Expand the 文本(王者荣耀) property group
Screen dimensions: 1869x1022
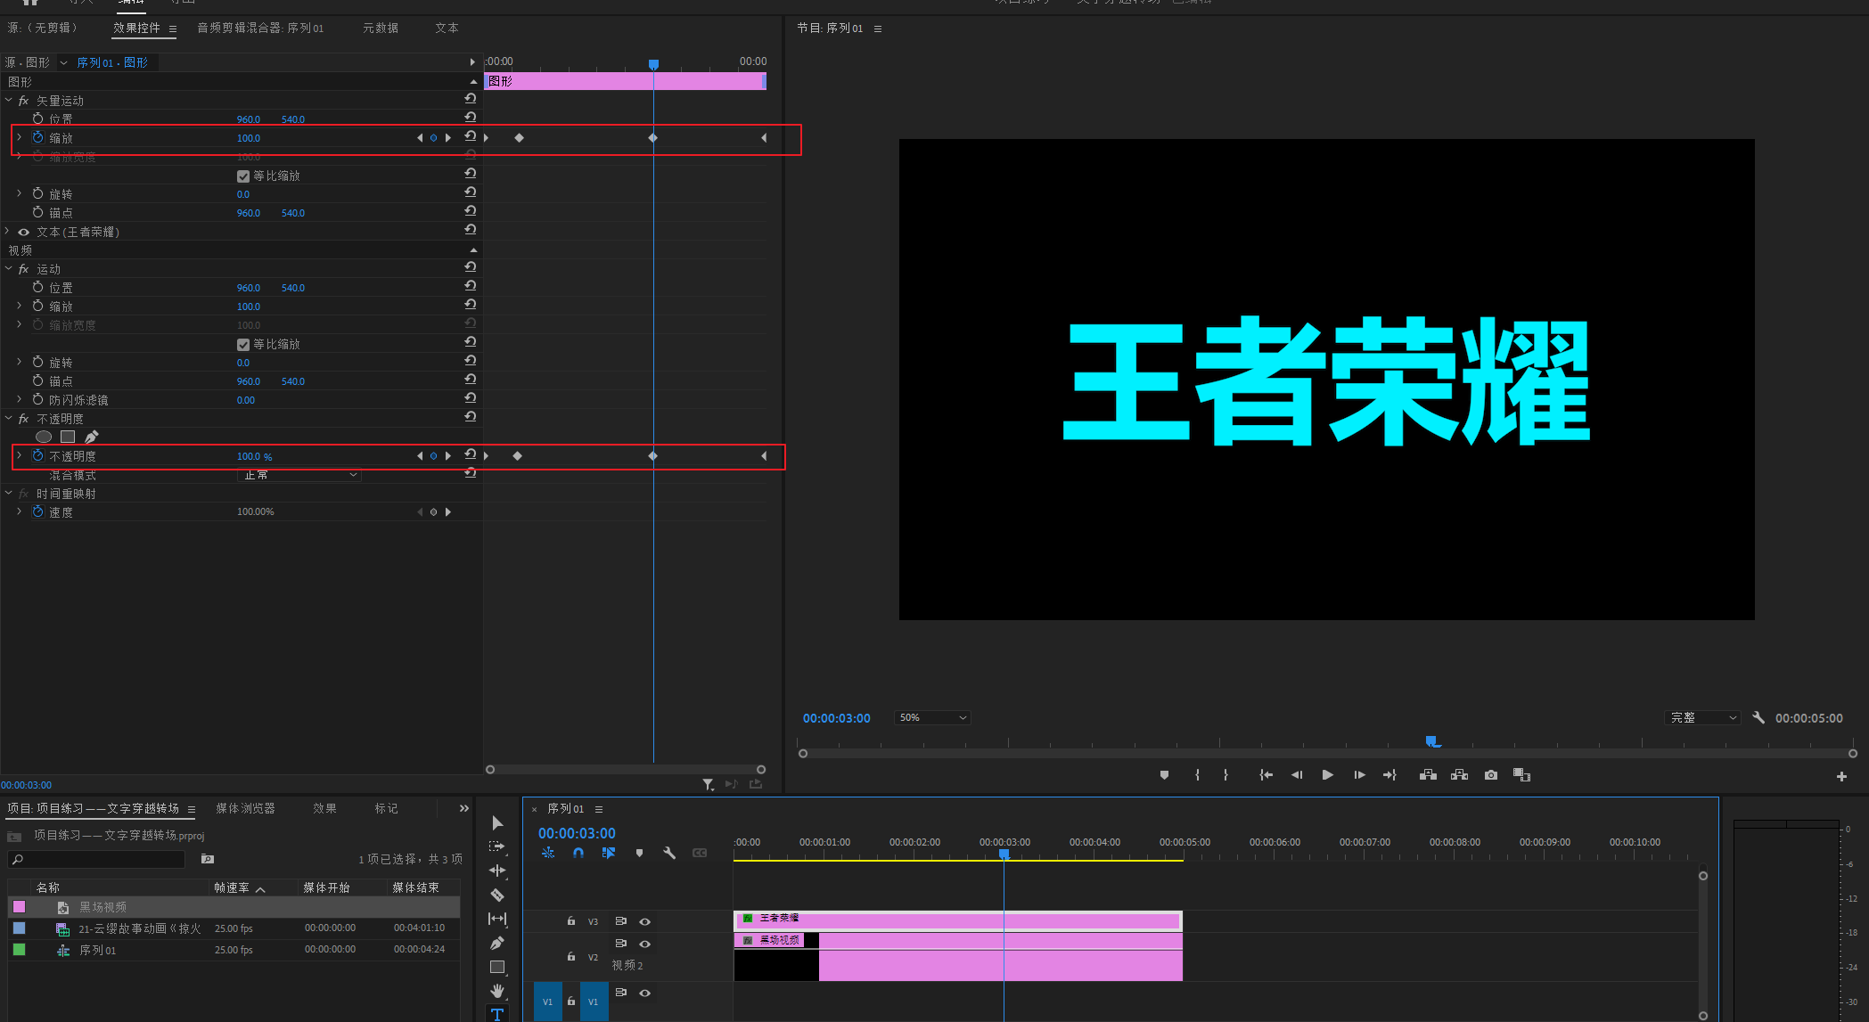coord(8,232)
